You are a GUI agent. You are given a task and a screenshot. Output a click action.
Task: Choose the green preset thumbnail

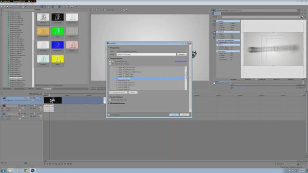pos(58,31)
